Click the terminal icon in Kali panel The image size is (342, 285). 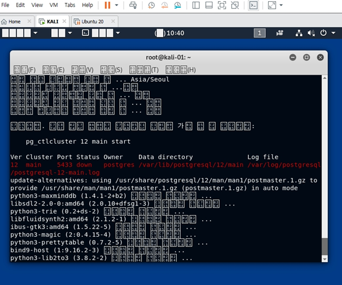coord(85,33)
